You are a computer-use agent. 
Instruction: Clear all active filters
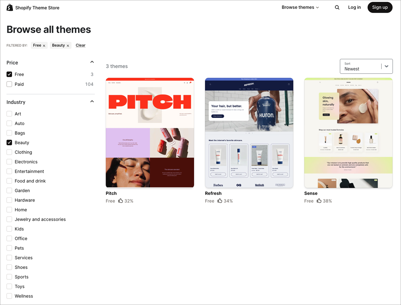pos(80,45)
